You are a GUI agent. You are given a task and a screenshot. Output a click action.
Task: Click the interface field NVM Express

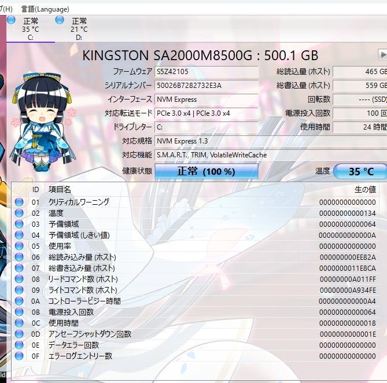point(207,100)
